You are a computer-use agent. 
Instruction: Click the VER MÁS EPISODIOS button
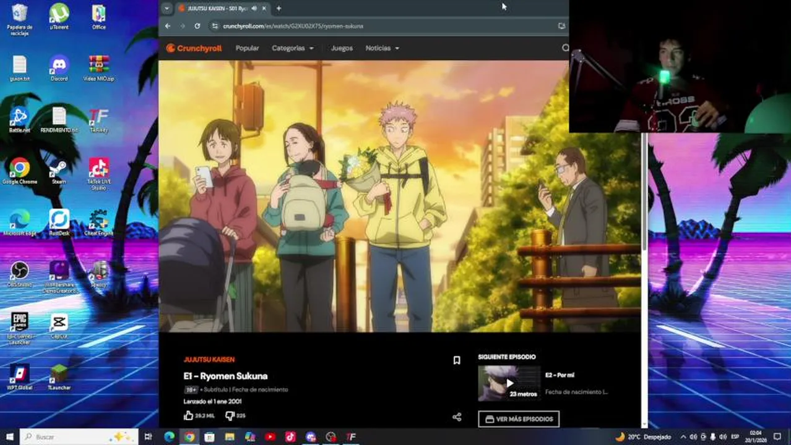pos(519,419)
